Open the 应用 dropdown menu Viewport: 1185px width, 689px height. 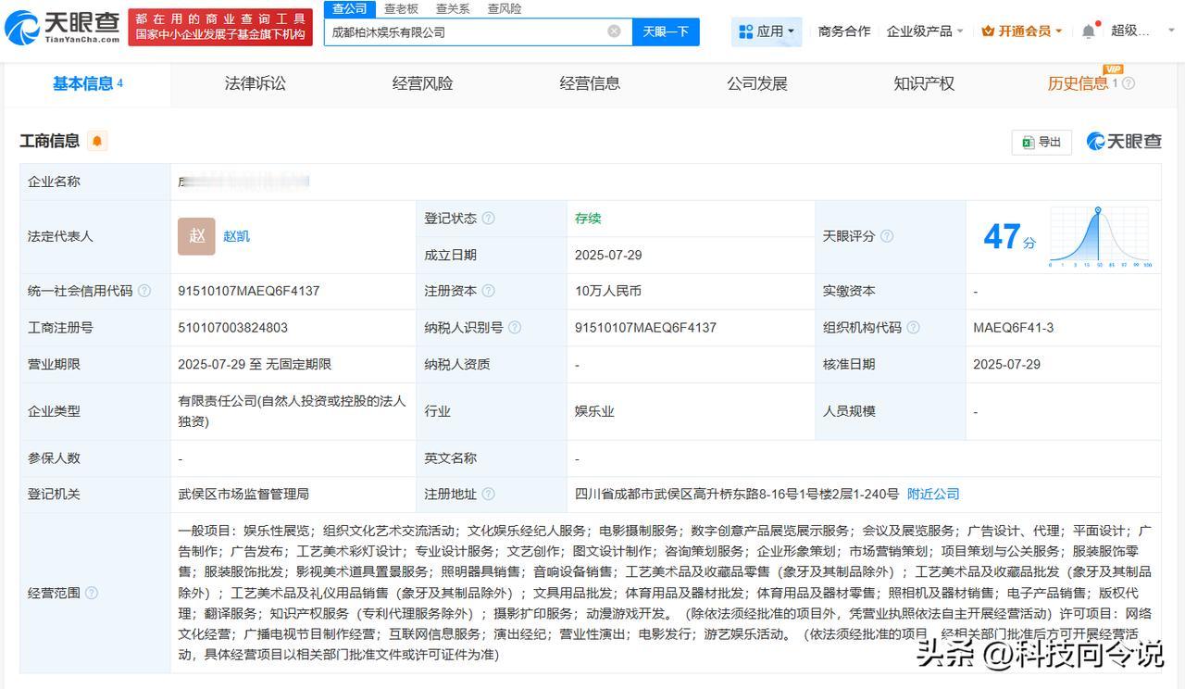tap(767, 31)
